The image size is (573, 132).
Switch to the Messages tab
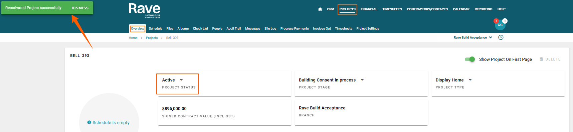coord(252,29)
